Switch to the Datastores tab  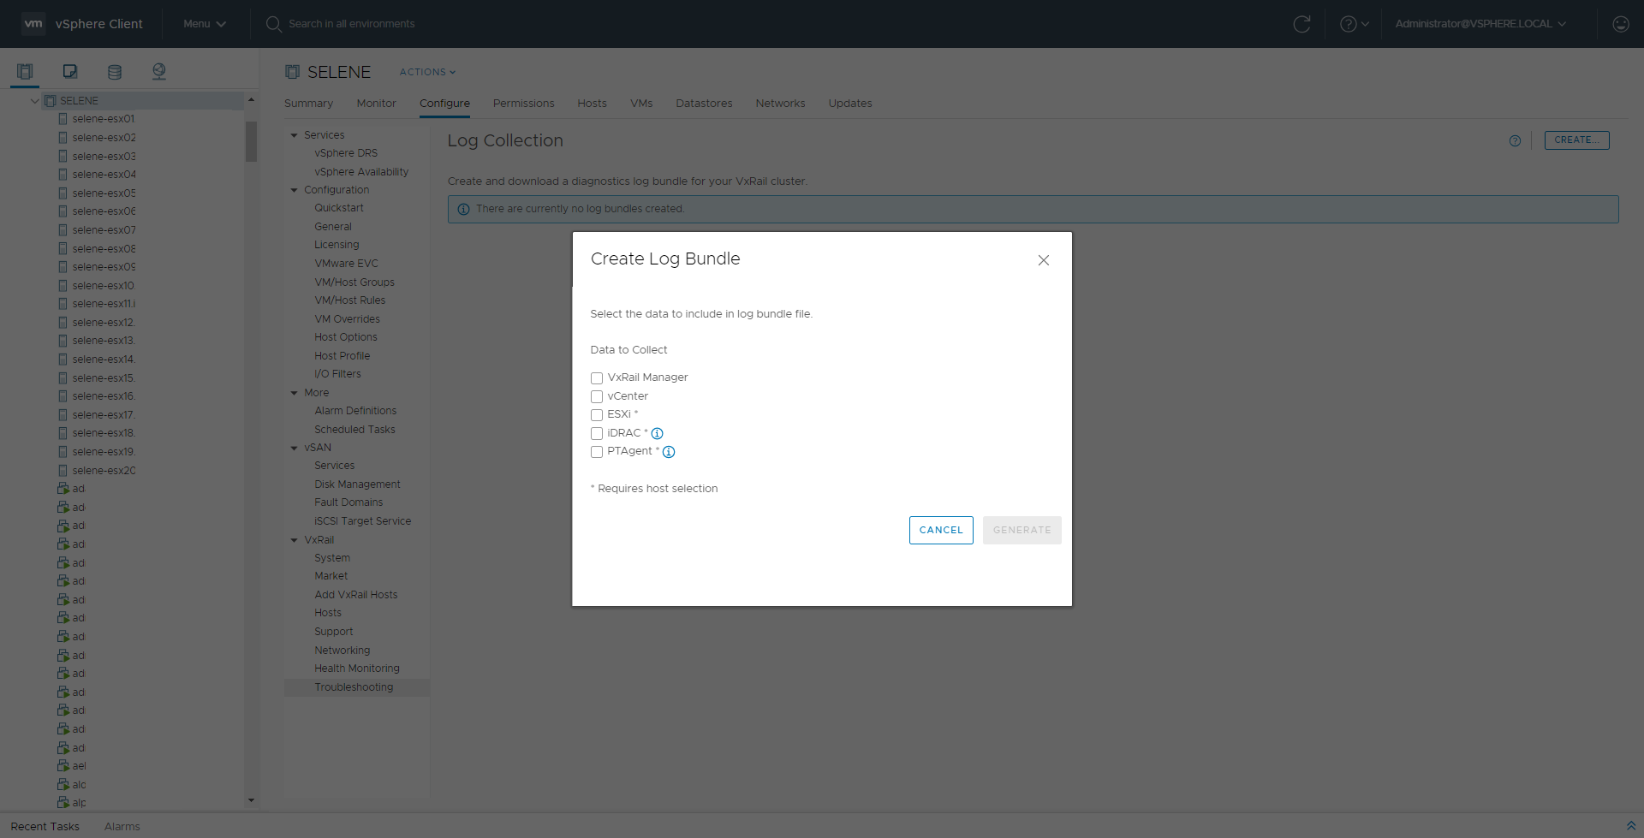tap(704, 104)
